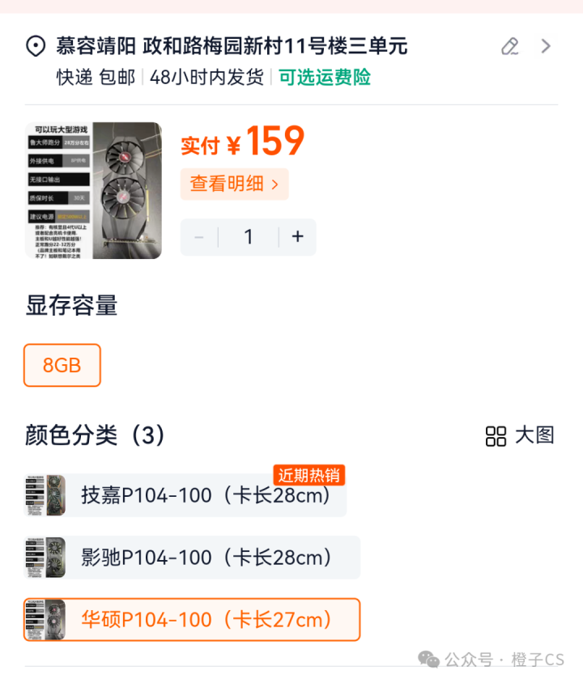Open address details via right chevron
This screenshot has height=683, width=583.
546,46
